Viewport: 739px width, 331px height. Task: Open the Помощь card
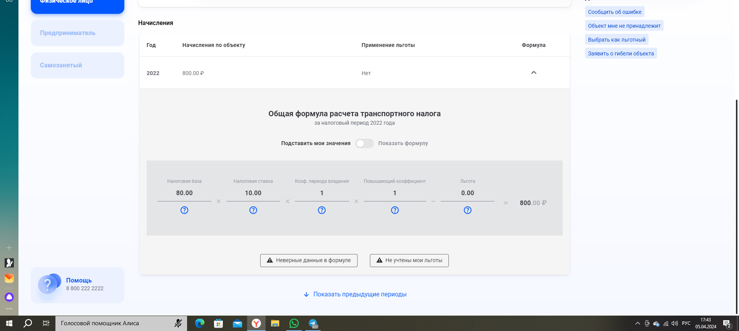(x=77, y=285)
